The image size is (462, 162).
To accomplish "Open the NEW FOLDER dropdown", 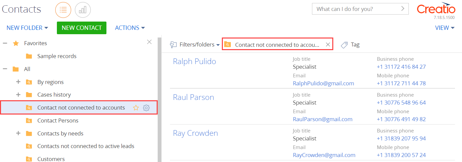I will pos(27,28).
